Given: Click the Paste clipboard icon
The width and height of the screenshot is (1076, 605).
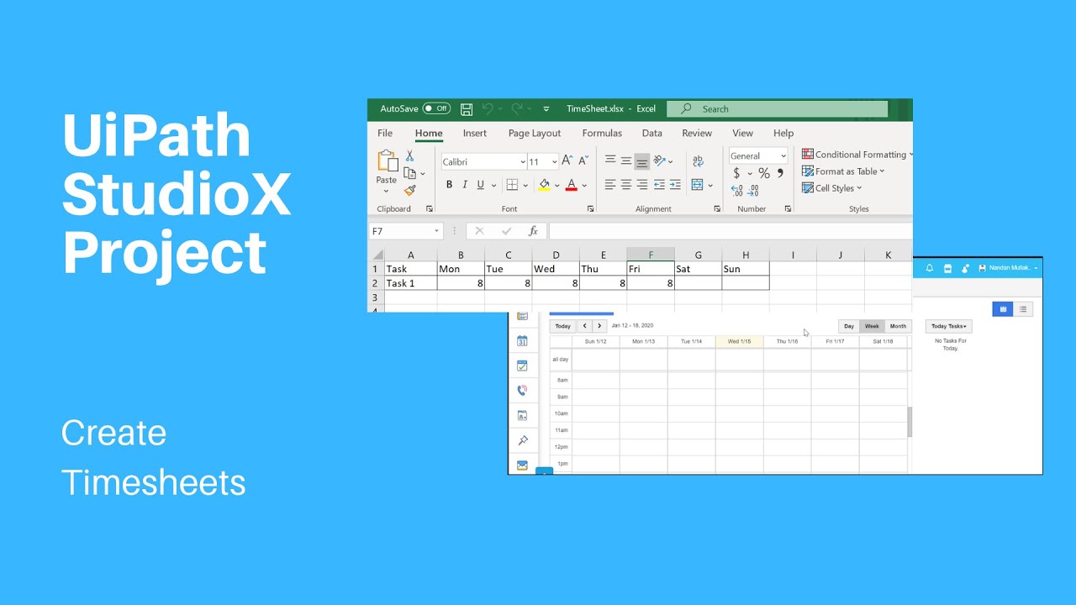Looking at the screenshot, I should [x=387, y=161].
